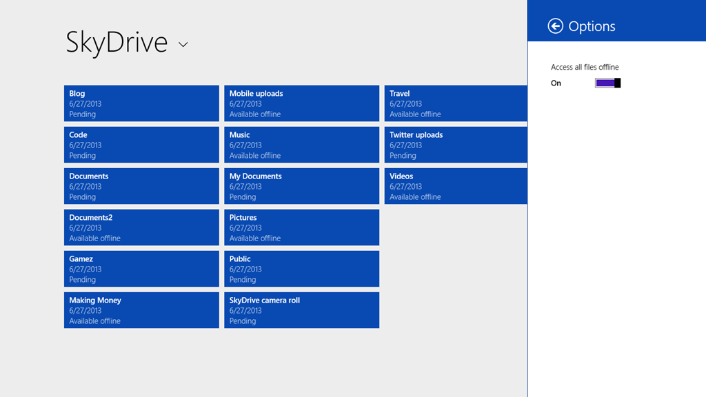Click the back arrow icon beside Options
706x397 pixels.
[x=555, y=26]
